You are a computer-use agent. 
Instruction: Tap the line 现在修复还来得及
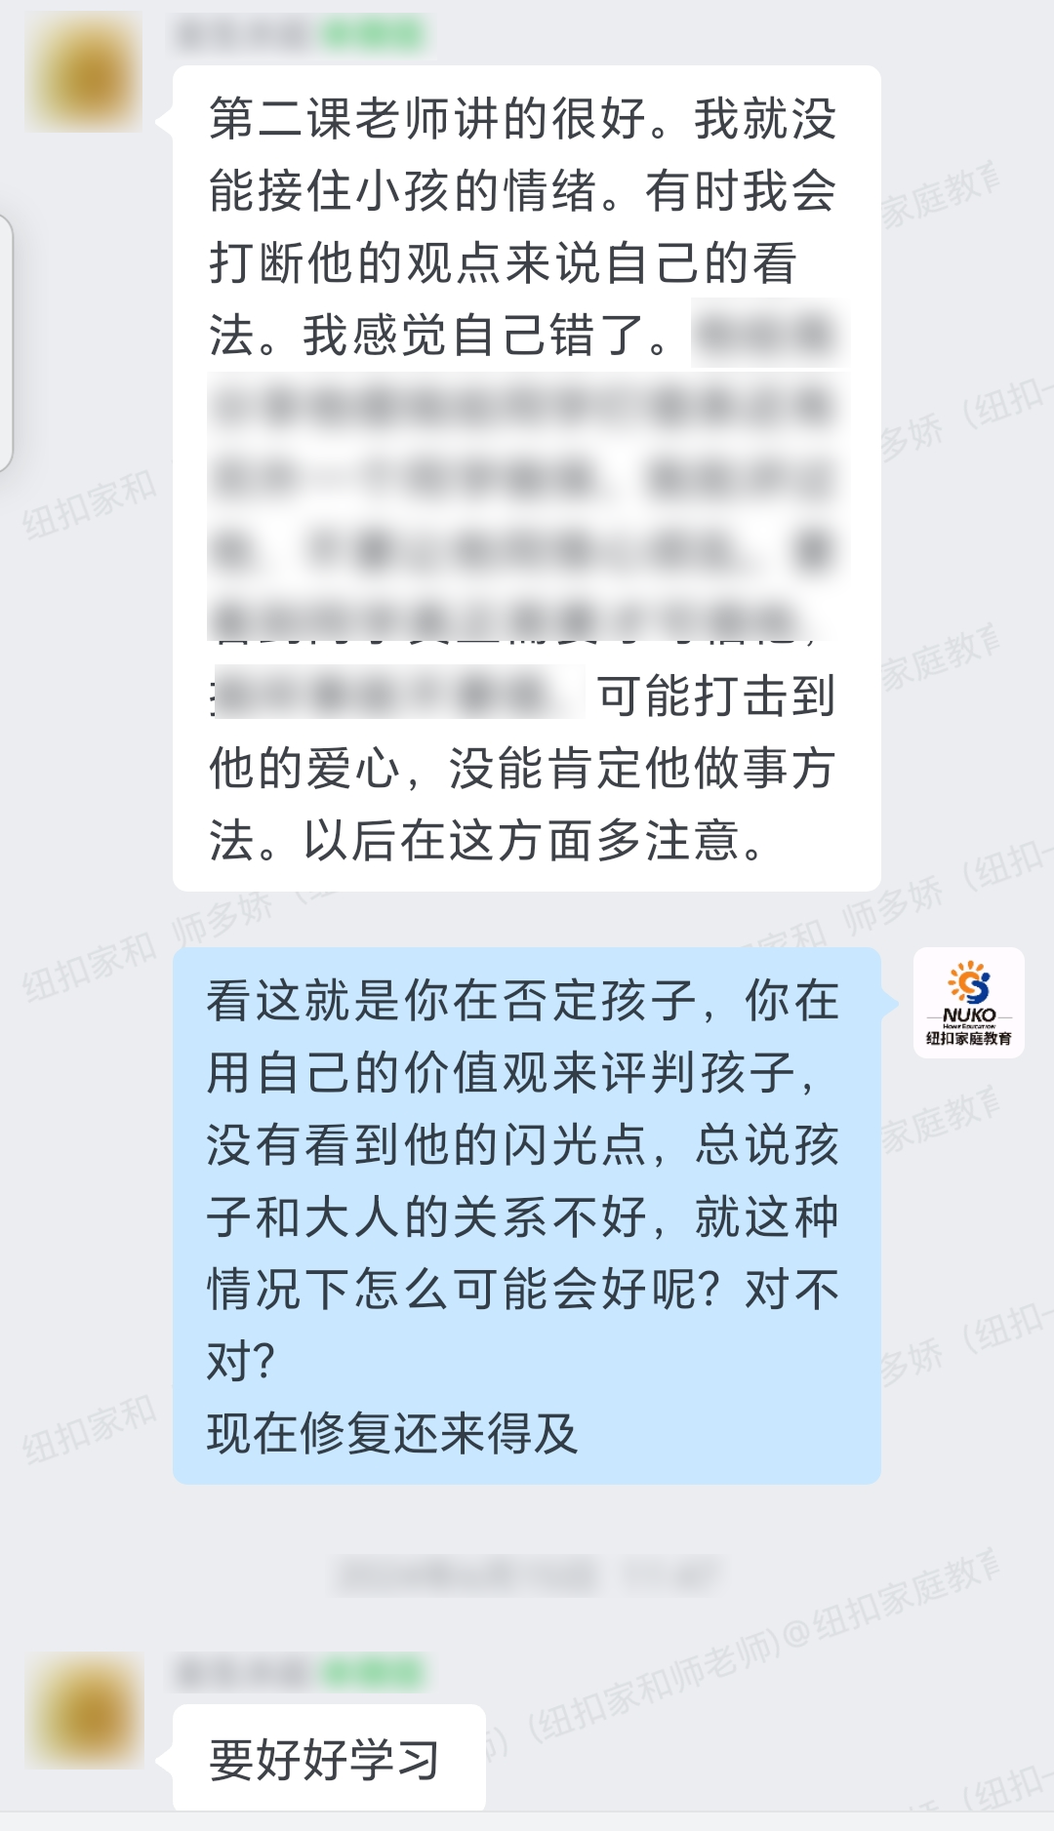[x=392, y=1433]
